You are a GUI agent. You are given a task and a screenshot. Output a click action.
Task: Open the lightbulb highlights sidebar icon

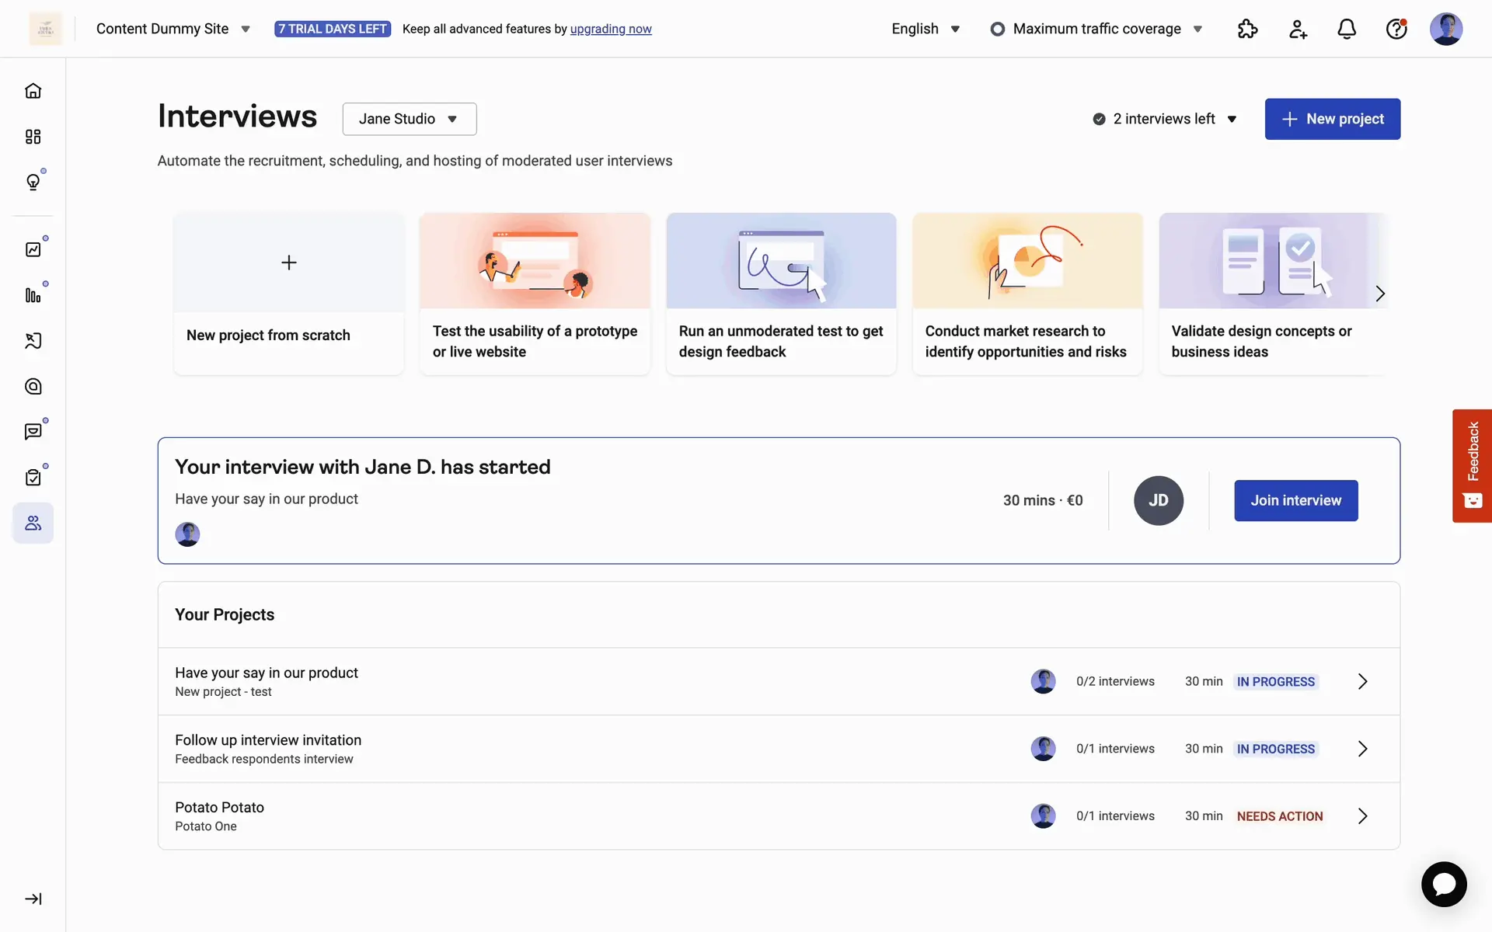[x=33, y=182]
